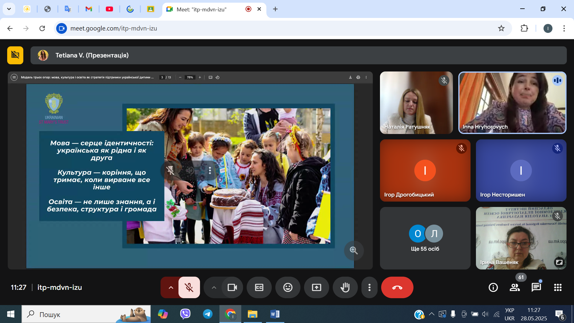
Task: Open the emoji reactions button
Action: [288, 287]
